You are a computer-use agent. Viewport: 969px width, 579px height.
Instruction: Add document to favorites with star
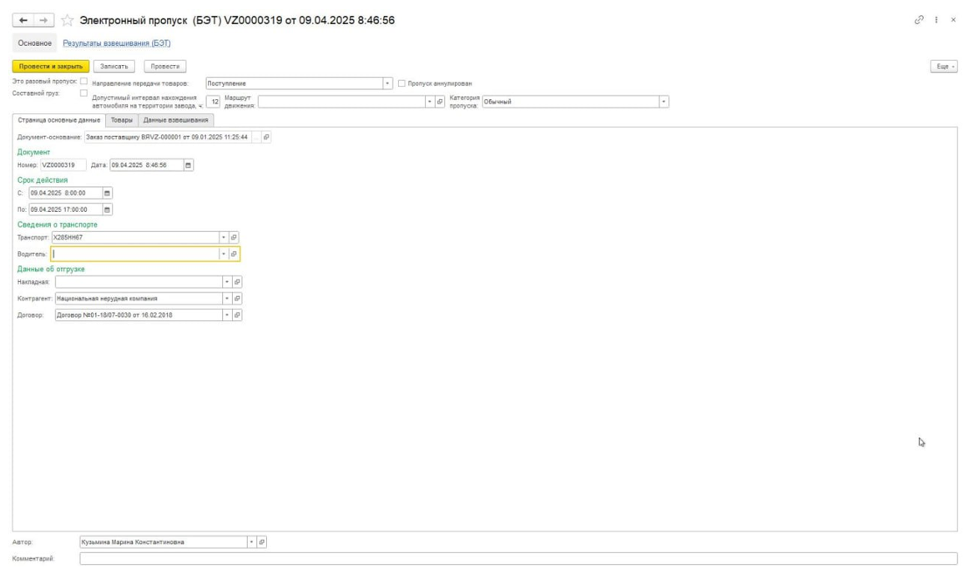pos(68,20)
